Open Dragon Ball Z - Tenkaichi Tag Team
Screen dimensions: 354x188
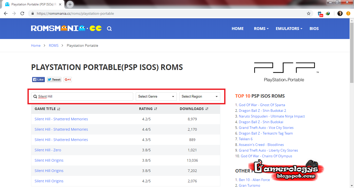[x=266, y=133]
